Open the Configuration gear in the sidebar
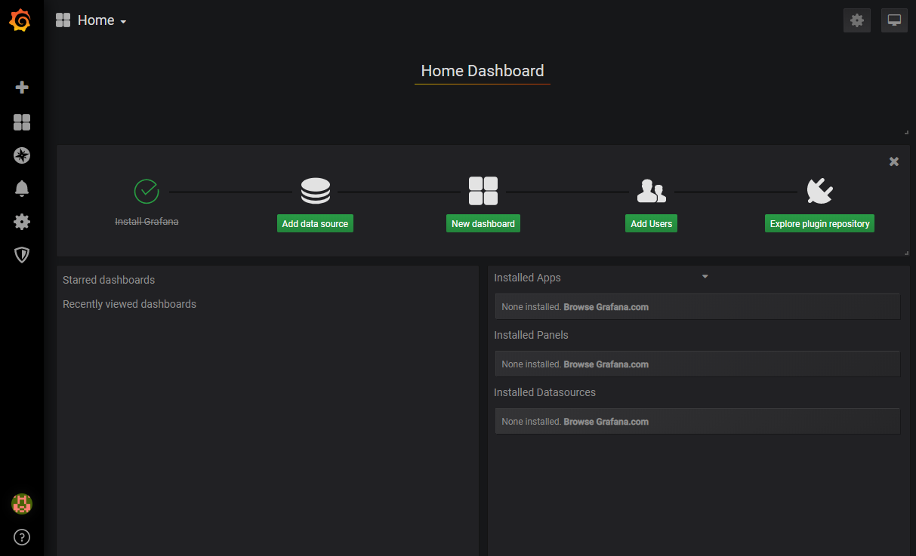Viewport: 916px width, 556px height. tap(22, 222)
